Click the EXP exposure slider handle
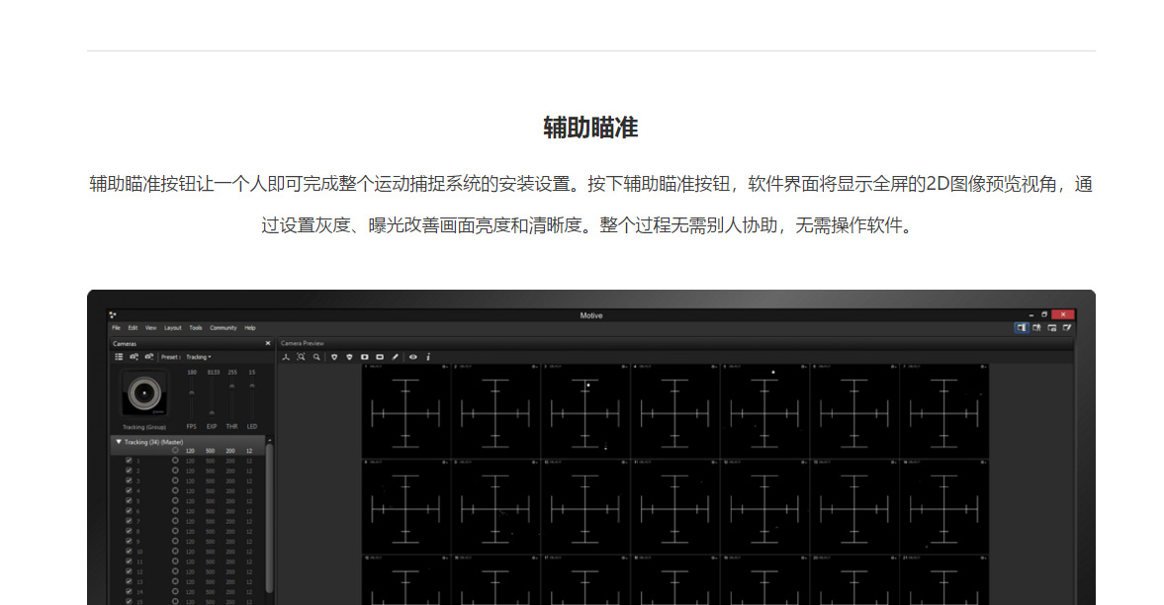Viewport: 1164px width, 605px height. [x=212, y=413]
